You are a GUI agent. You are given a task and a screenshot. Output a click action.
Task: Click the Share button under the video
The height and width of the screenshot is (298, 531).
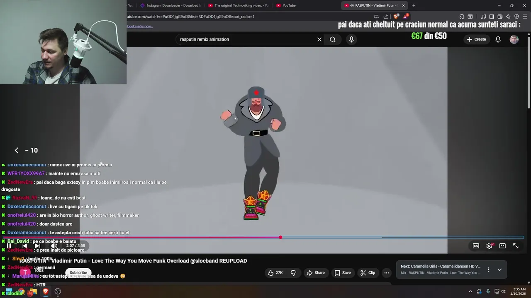coord(316,273)
